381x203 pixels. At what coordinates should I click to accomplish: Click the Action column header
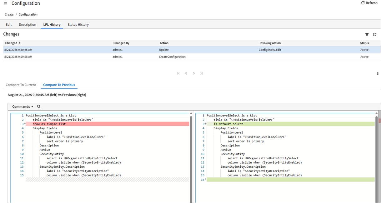[164, 43]
